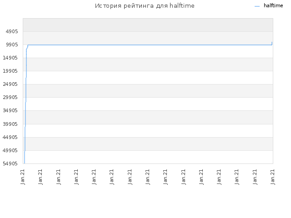Click the 4905 y-axis label
Screen dimensions: 291x218
pos(12,31)
